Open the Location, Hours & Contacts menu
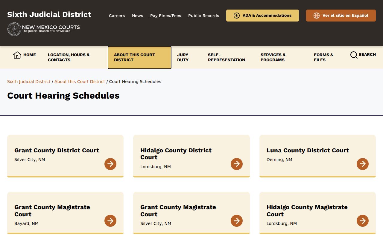The height and width of the screenshot is (239, 383). [x=69, y=57]
